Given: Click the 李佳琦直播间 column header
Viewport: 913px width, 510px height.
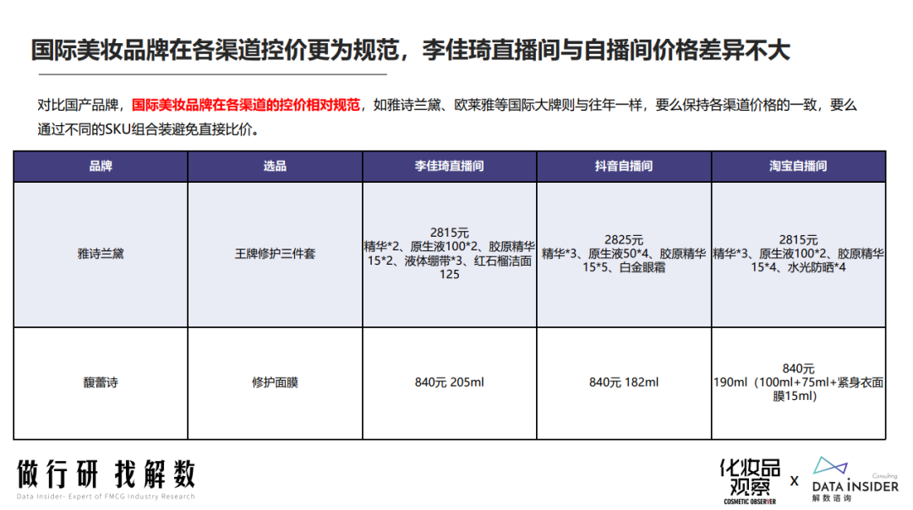Looking at the screenshot, I should tap(450, 166).
